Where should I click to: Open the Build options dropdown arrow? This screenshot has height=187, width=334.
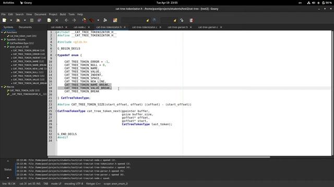[98, 20]
